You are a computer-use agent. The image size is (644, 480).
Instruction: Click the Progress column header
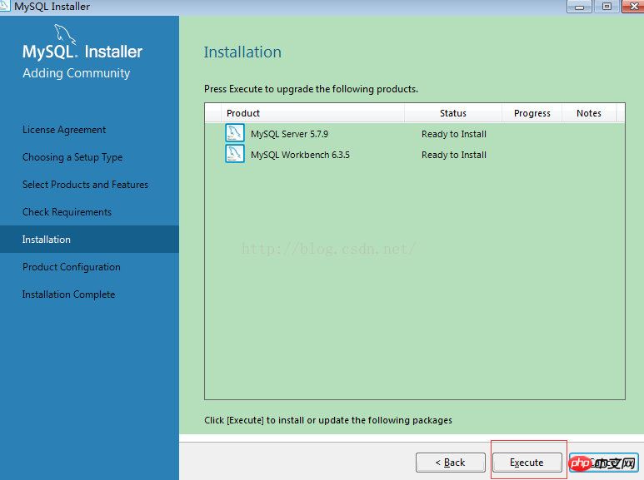(532, 113)
